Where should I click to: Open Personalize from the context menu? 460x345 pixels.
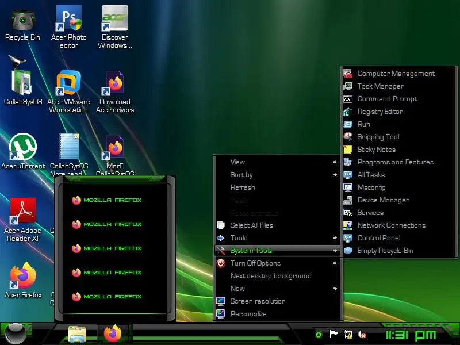point(278,313)
